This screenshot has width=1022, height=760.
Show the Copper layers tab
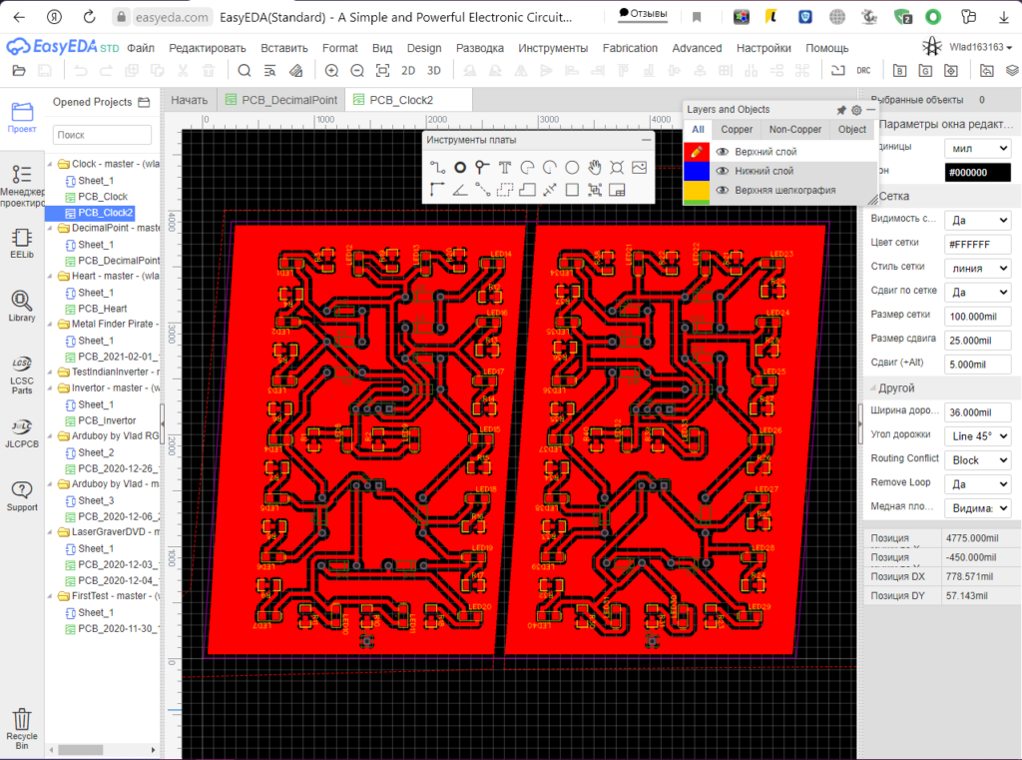click(x=737, y=130)
